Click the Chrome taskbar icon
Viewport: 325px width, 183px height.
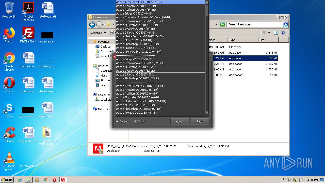[x=46, y=180]
